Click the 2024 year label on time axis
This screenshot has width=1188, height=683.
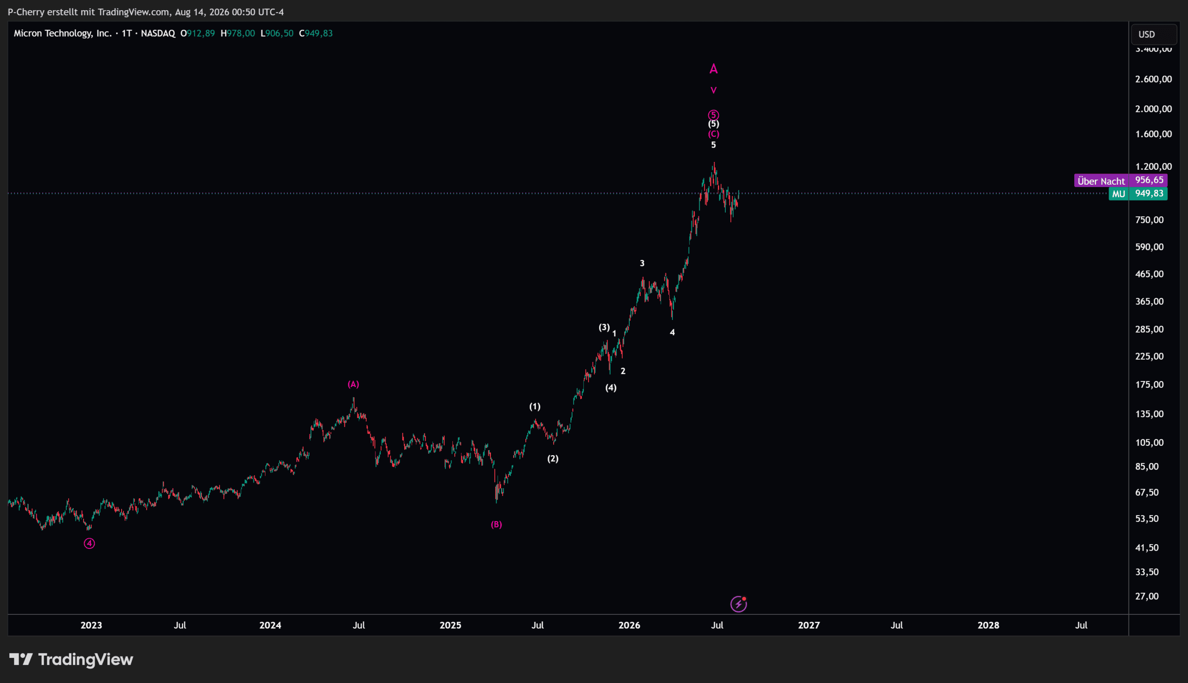pyautogui.click(x=270, y=625)
